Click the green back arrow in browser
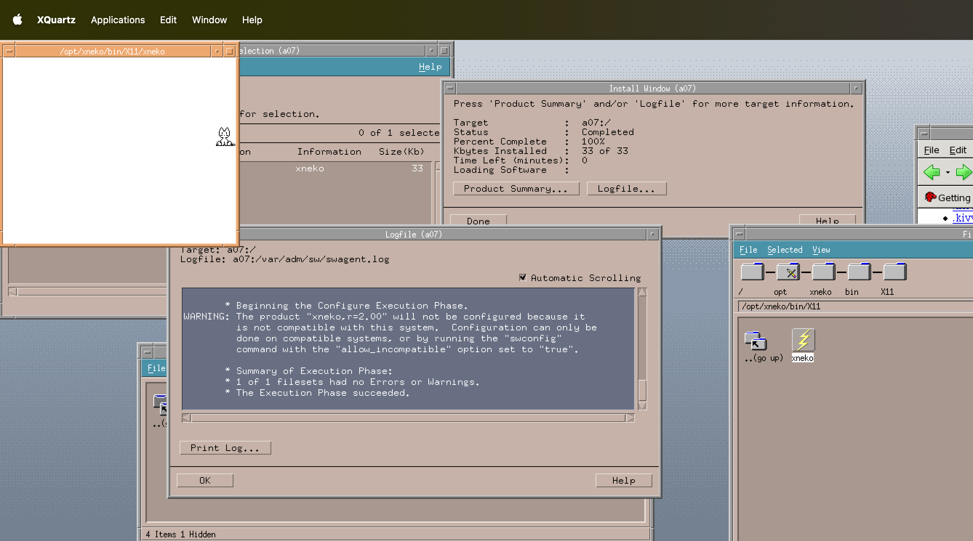 932,172
